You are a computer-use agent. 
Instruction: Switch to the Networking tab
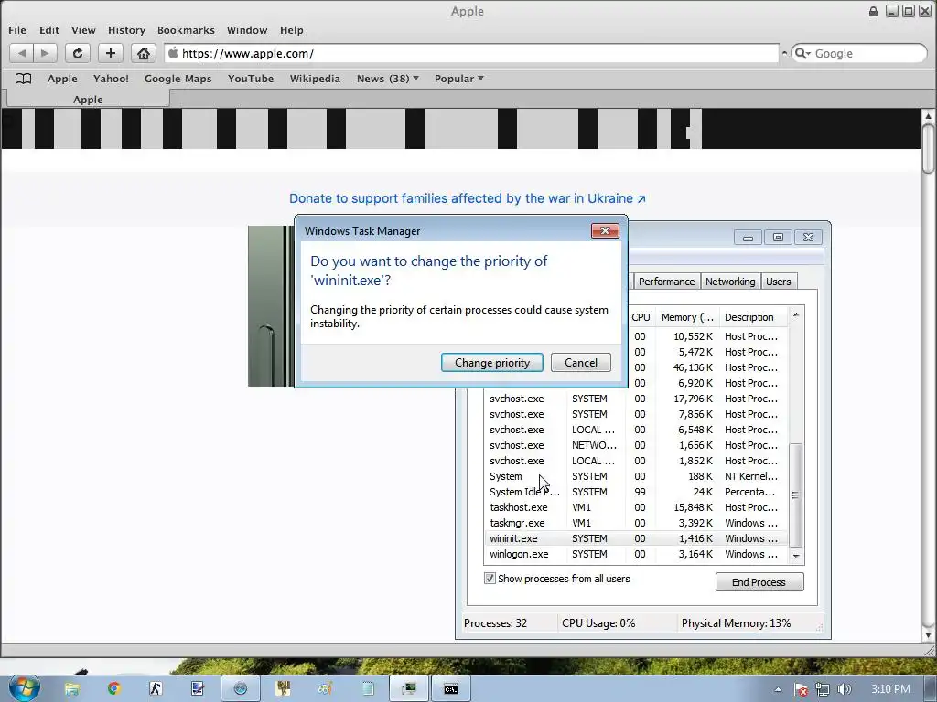pos(729,282)
